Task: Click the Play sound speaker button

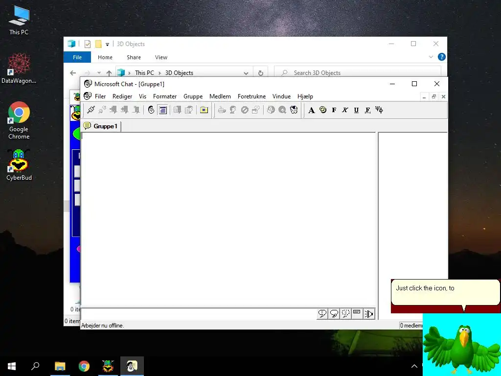Action: tap(369, 314)
